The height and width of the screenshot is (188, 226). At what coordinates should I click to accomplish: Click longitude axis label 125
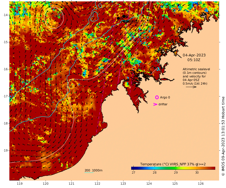pos(175,184)
